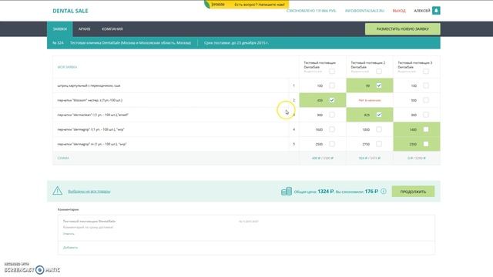Click the total price 1324 ₽ value

point(325,192)
